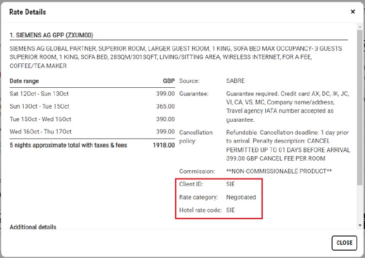Click the 'Sun 13Oct - Tue 15Oct' row
The height and width of the screenshot is (258, 365).
(x=92, y=106)
